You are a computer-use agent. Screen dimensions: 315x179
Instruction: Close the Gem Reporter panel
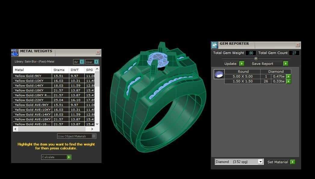click(x=298, y=45)
